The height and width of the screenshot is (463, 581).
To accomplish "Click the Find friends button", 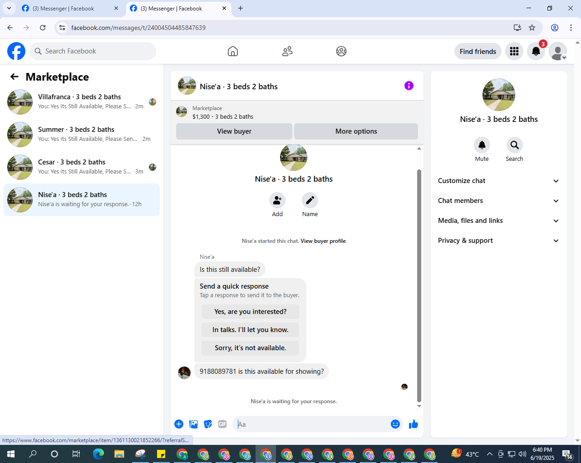I will click(478, 51).
